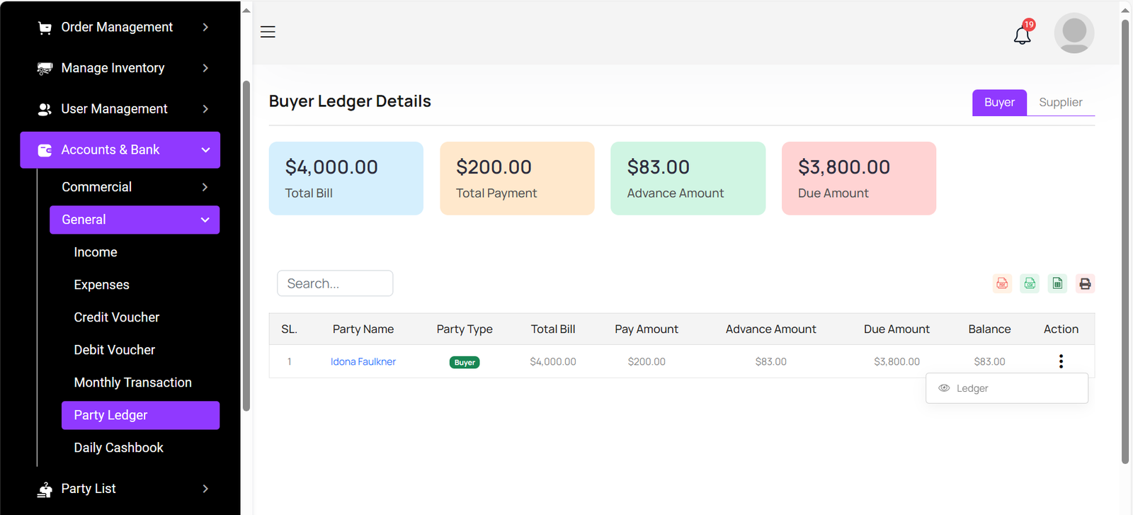Viewport: 1133px width, 515px height.
Task: Click the Search input field
Action: [335, 283]
